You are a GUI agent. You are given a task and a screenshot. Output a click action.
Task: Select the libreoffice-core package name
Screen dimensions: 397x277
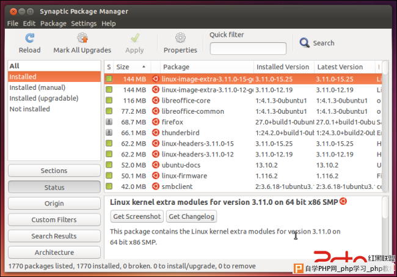(186, 101)
